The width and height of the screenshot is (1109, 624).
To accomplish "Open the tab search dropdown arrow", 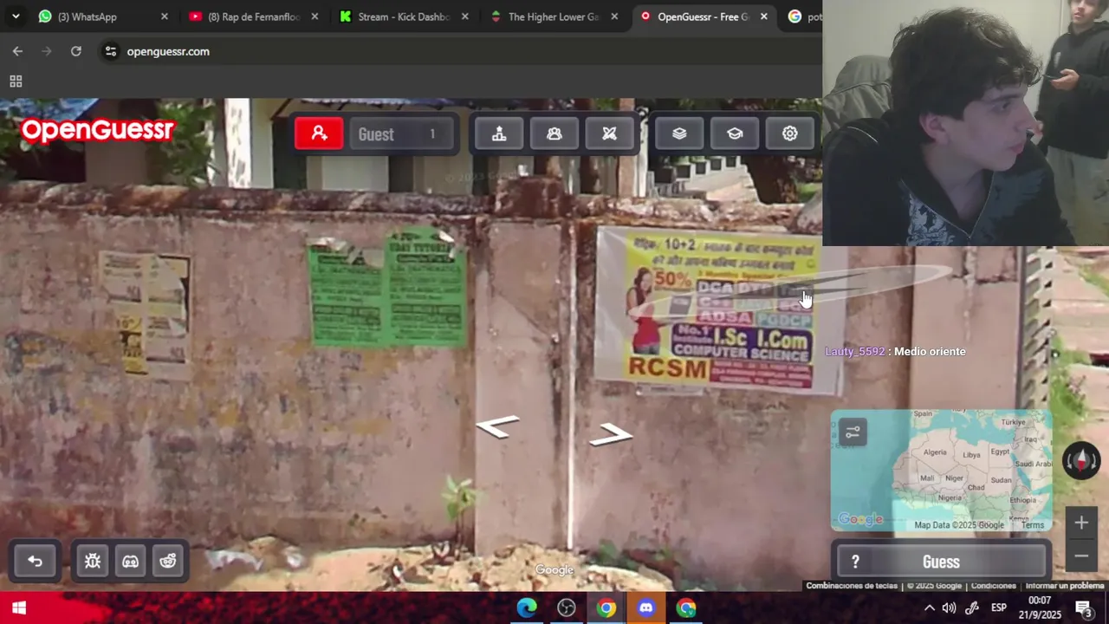I will pyautogui.click(x=16, y=16).
